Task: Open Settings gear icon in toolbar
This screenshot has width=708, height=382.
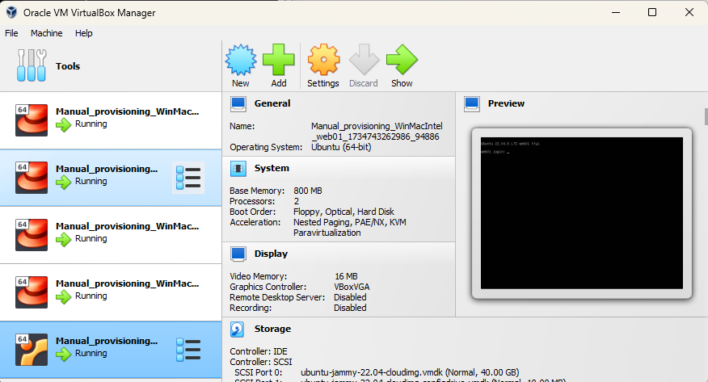Action: coord(323,60)
